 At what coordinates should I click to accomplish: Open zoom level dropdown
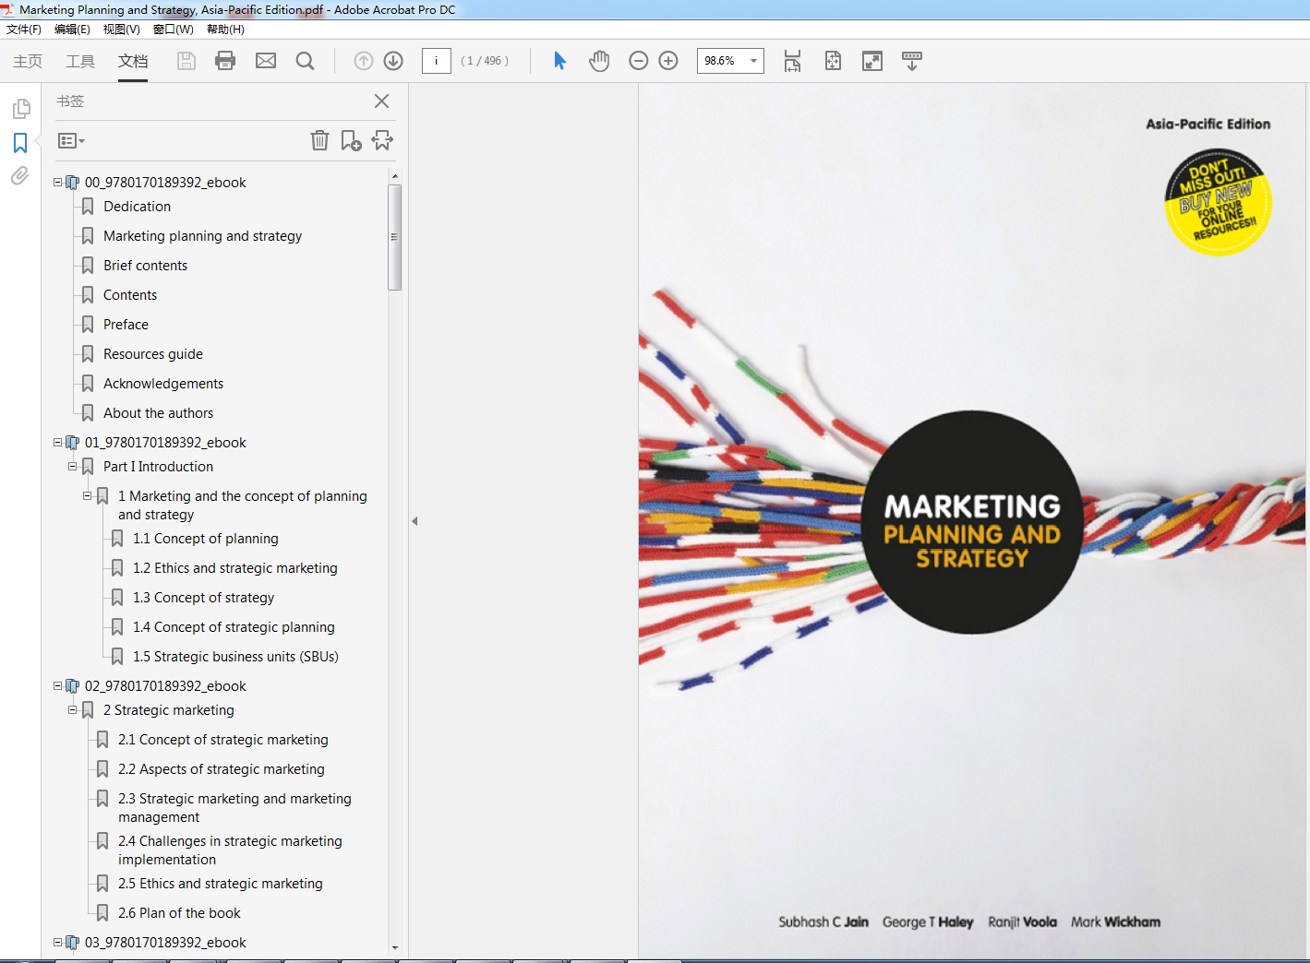pyautogui.click(x=753, y=61)
